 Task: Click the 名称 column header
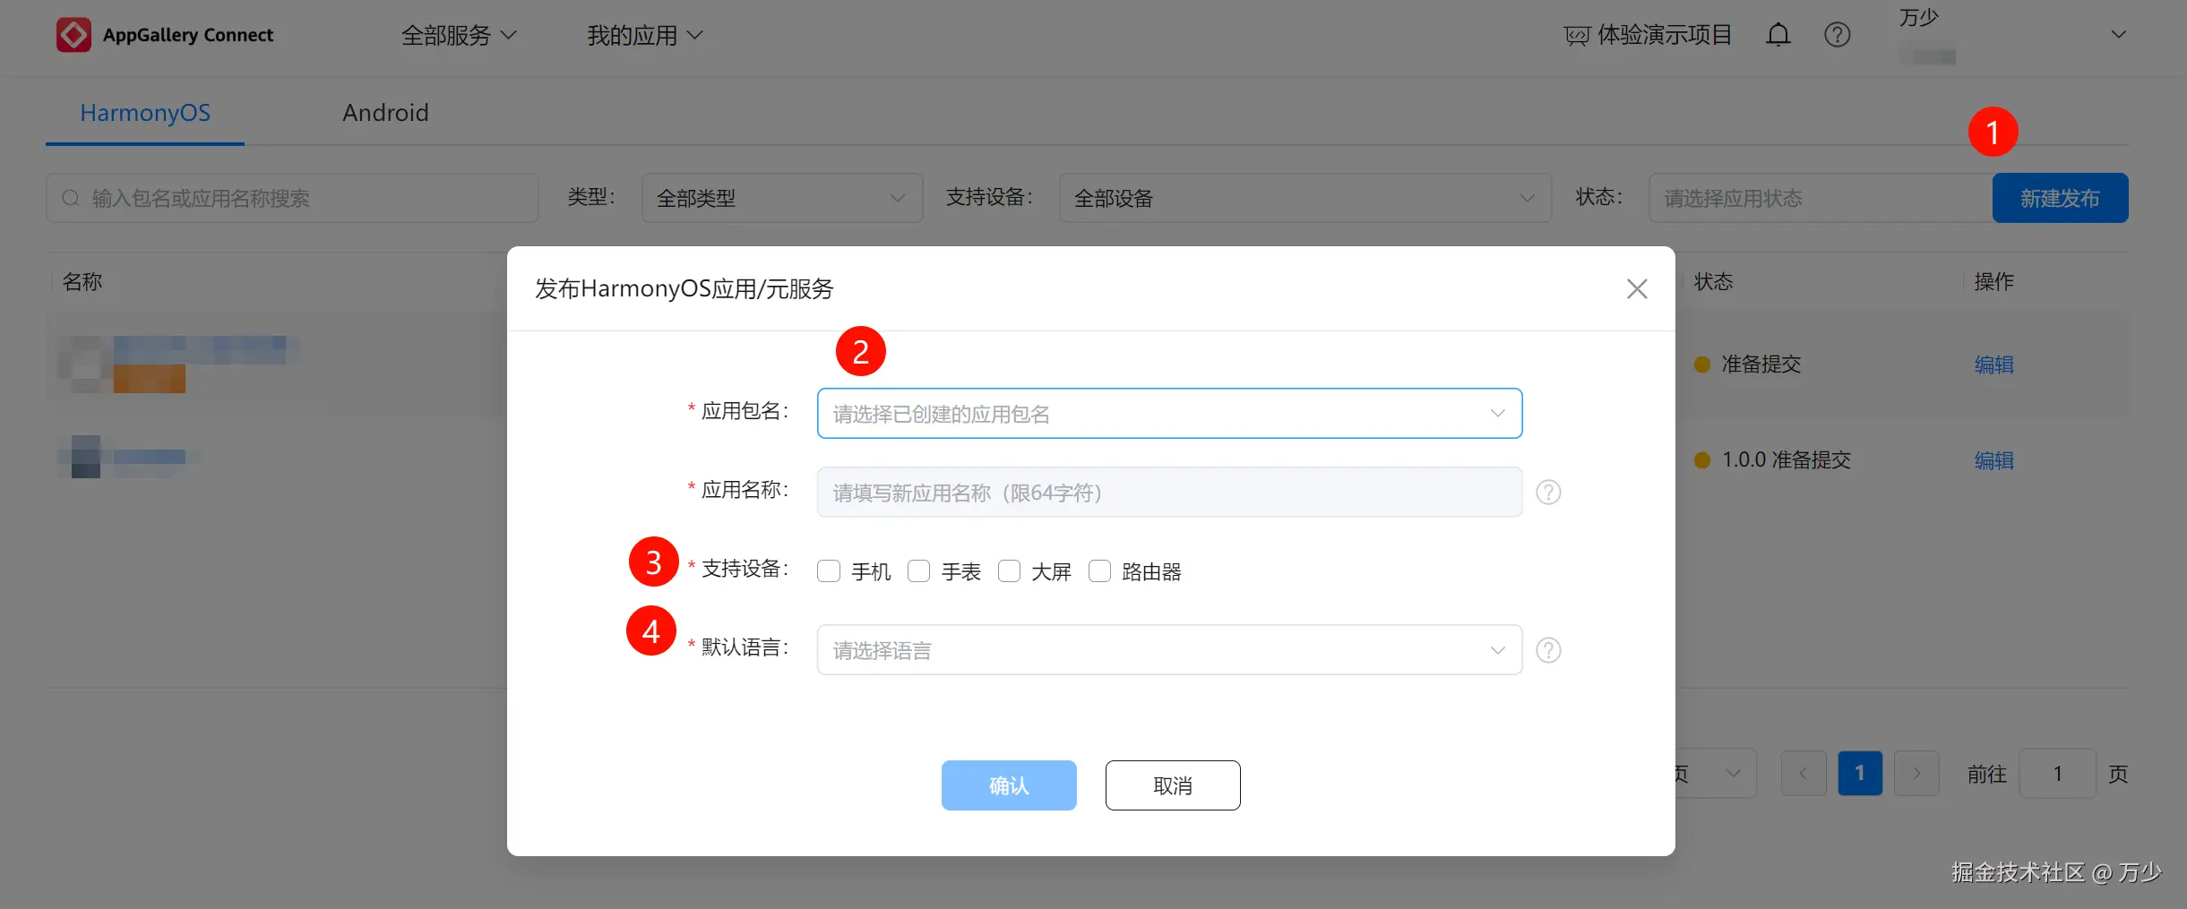pyautogui.click(x=82, y=282)
